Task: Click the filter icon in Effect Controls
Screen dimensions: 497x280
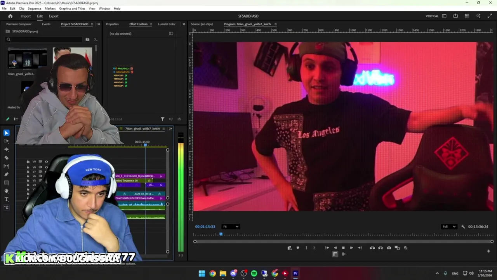Action: [162, 119]
